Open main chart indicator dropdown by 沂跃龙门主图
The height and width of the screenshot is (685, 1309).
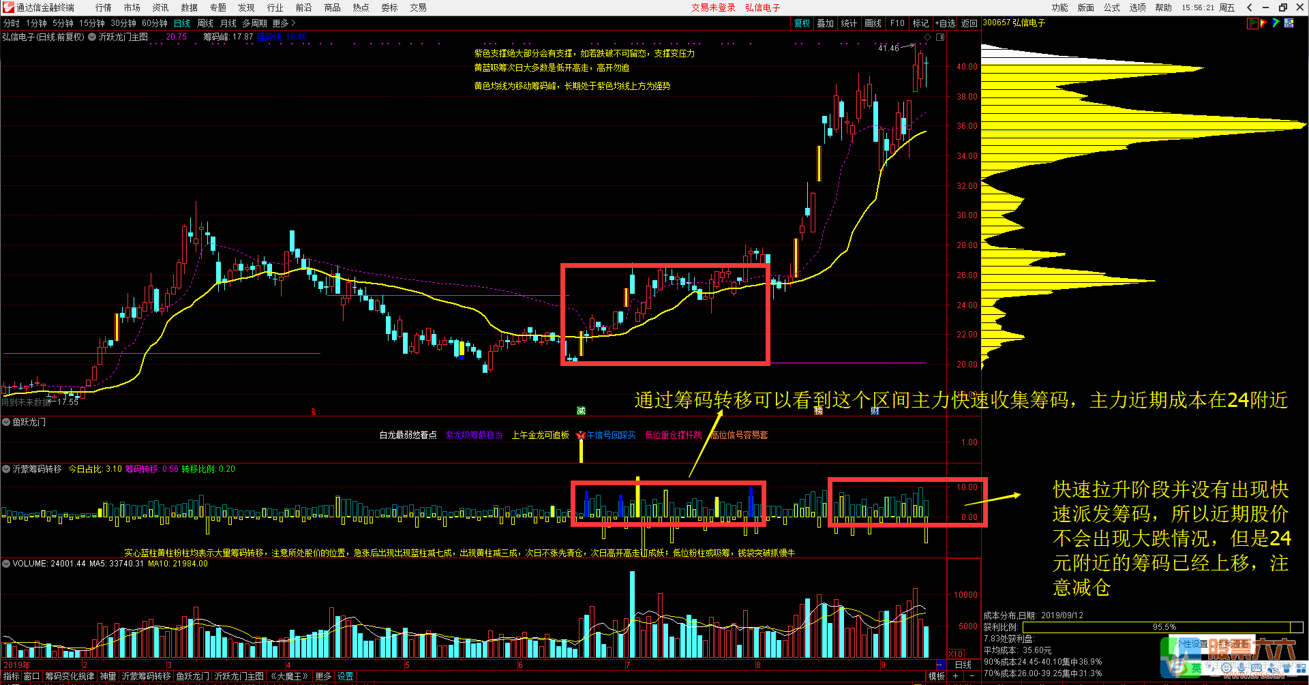(92, 37)
